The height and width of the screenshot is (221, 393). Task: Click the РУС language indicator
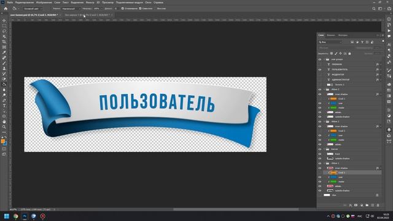(x=360, y=216)
